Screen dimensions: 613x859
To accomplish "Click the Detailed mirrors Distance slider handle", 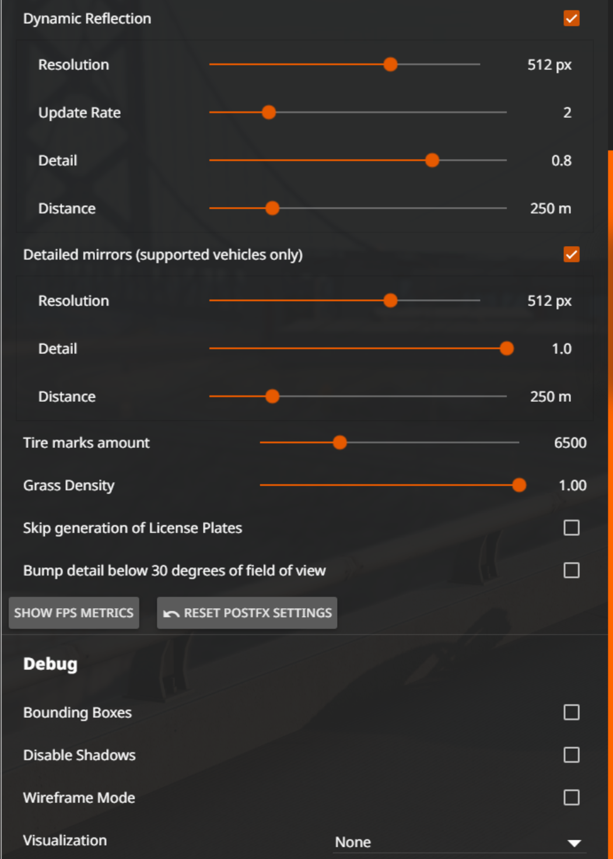I will tap(272, 397).
